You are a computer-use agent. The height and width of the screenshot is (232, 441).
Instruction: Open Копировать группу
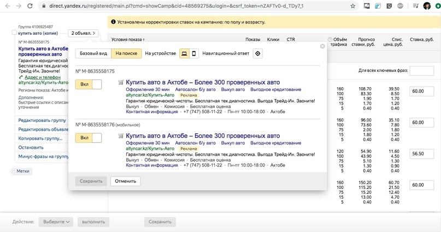coord(40,139)
